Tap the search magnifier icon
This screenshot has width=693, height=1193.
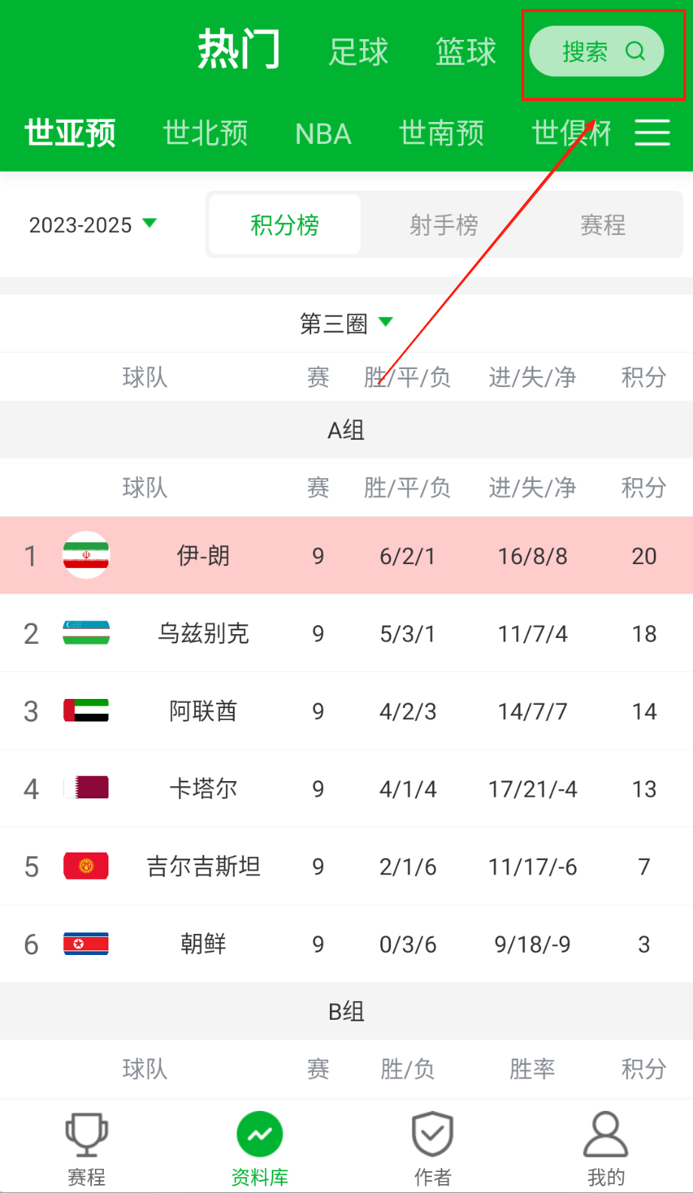(636, 51)
